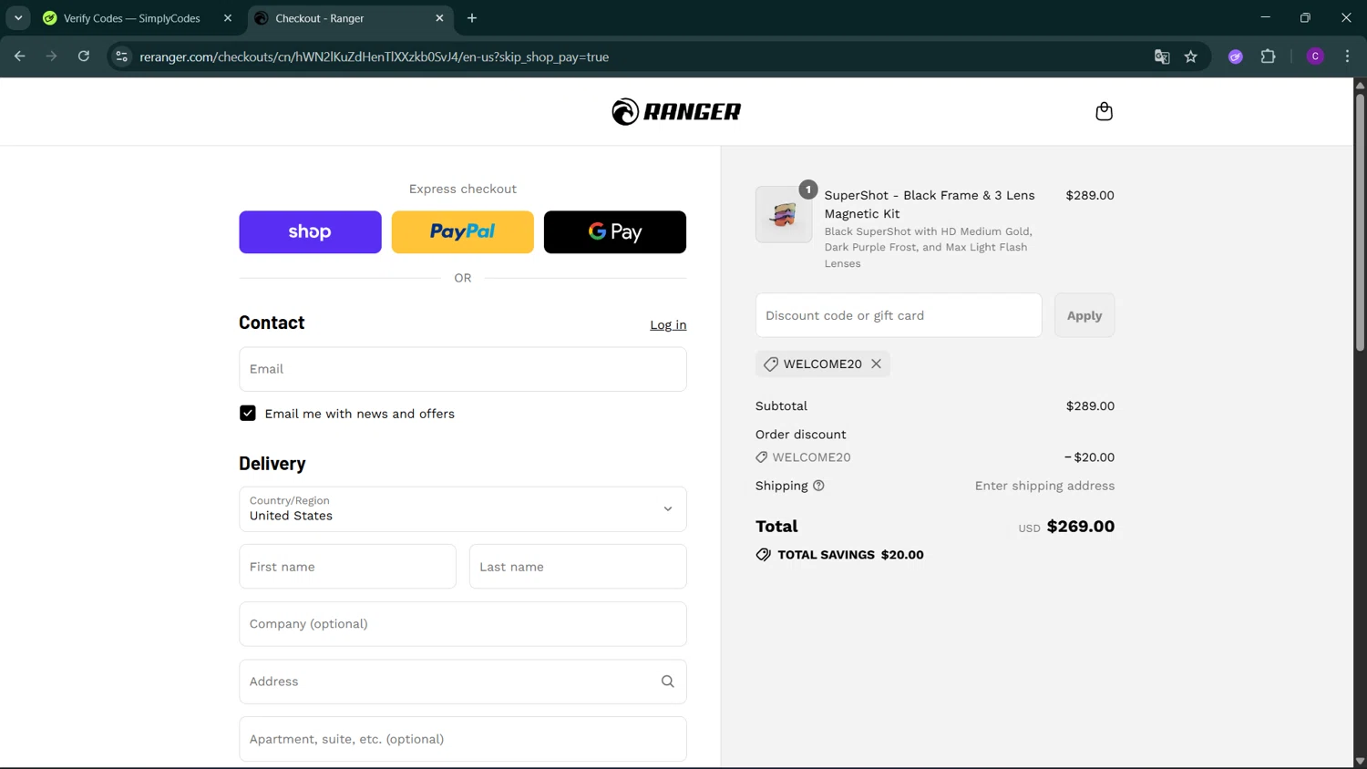Reload the checkout page
The image size is (1367, 769).
83,56
